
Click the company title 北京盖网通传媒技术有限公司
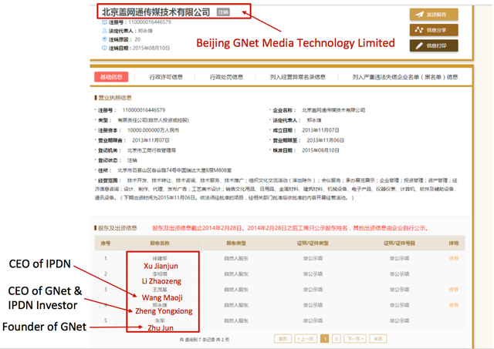pos(156,12)
